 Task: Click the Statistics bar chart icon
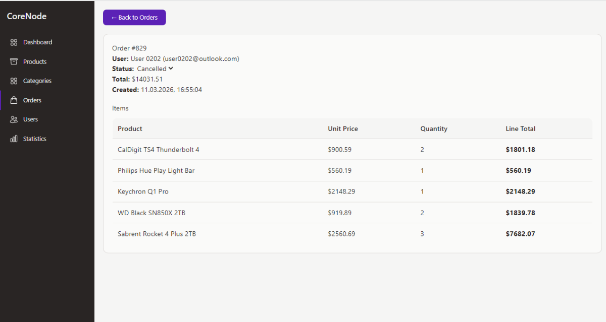pos(14,139)
